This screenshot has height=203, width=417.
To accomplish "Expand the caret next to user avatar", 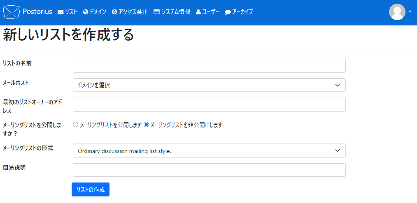I will click(410, 12).
